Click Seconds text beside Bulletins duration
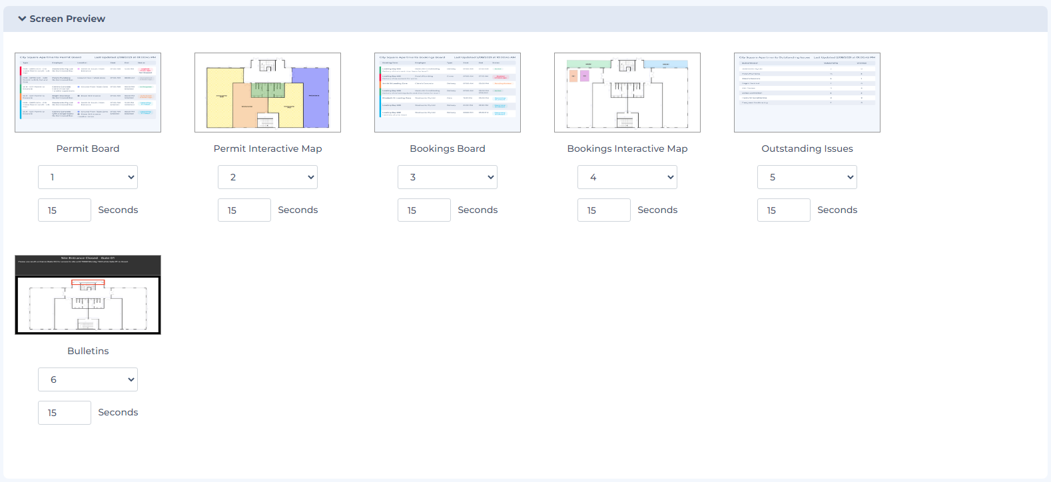This screenshot has width=1051, height=482. (118, 412)
